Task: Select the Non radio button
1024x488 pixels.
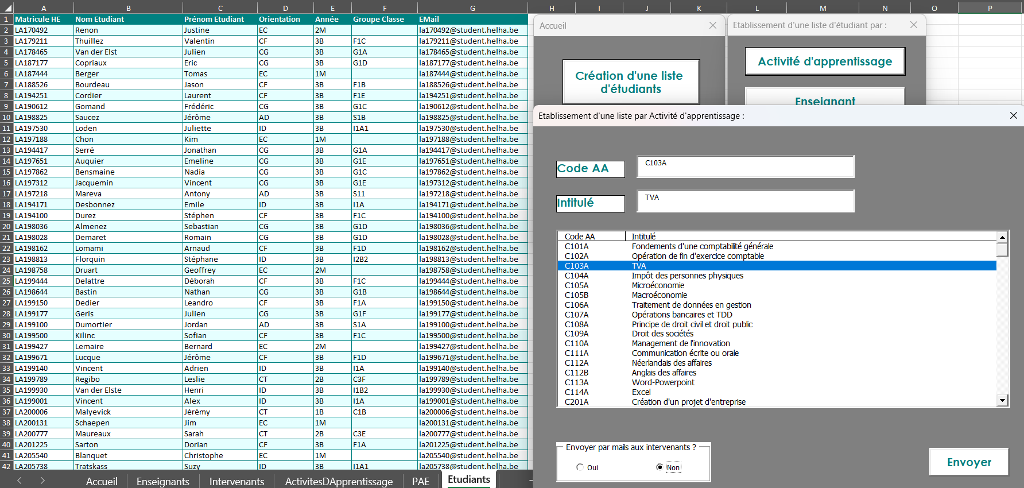Action: (x=660, y=467)
